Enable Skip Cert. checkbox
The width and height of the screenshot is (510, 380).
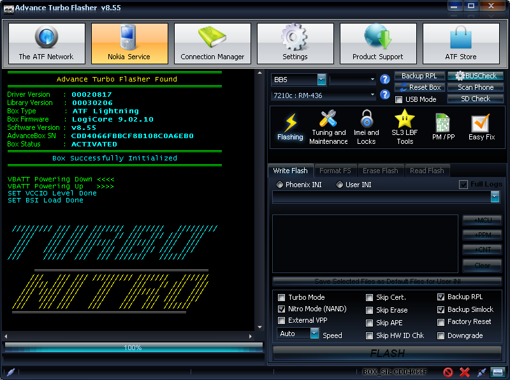[x=369, y=297]
